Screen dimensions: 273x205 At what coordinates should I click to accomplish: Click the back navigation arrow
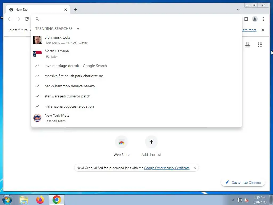point(10,19)
